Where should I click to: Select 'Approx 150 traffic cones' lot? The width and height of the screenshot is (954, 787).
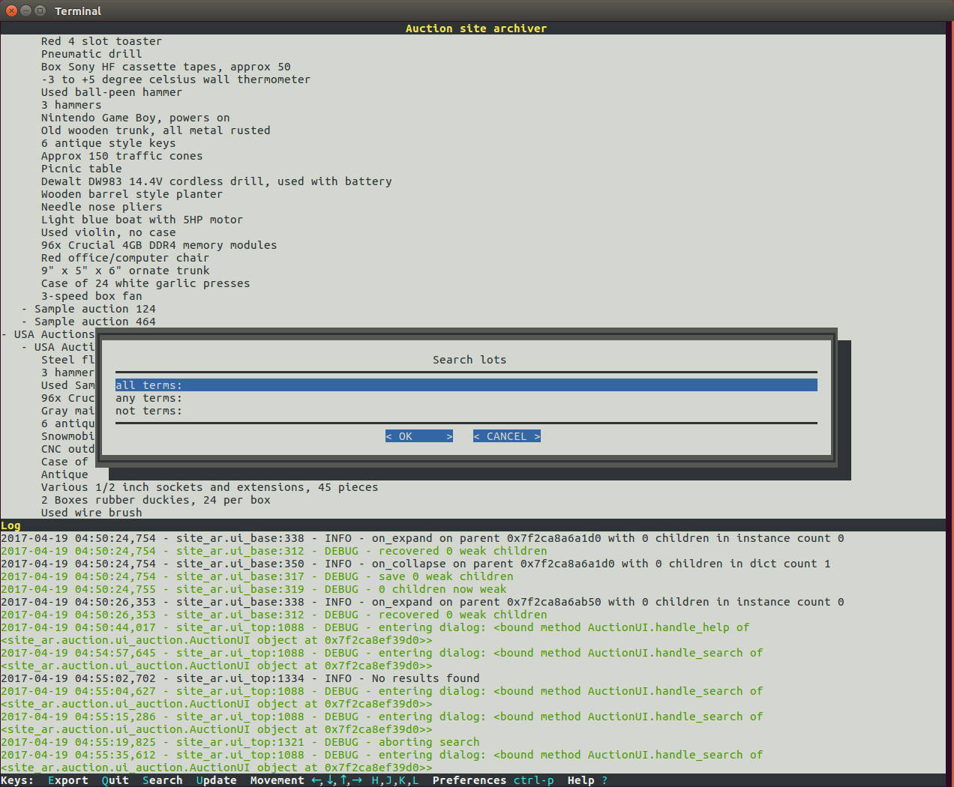pyautogui.click(x=122, y=156)
